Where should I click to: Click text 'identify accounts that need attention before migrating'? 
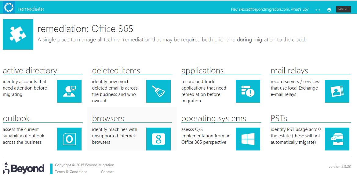pyautogui.click(x=25, y=88)
